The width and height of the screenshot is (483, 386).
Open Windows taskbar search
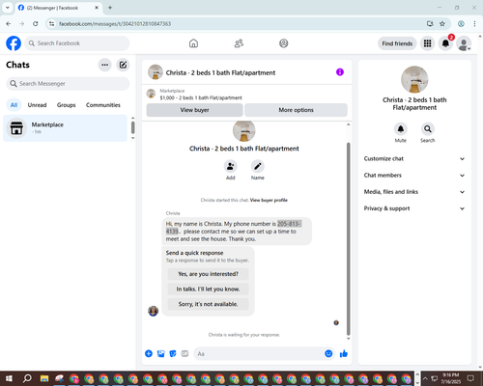tap(27, 378)
